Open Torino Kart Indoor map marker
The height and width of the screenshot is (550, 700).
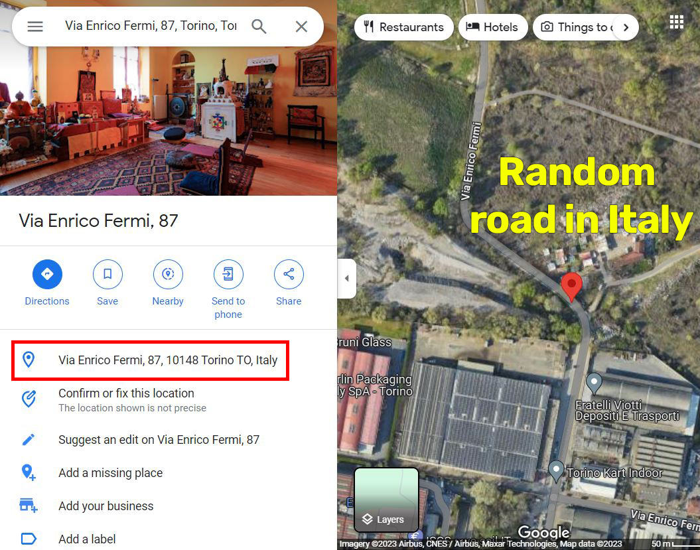pos(556,471)
